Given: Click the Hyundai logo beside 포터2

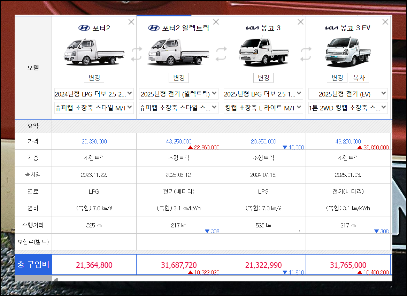Looking at the screenshot, I should [84, 28].
